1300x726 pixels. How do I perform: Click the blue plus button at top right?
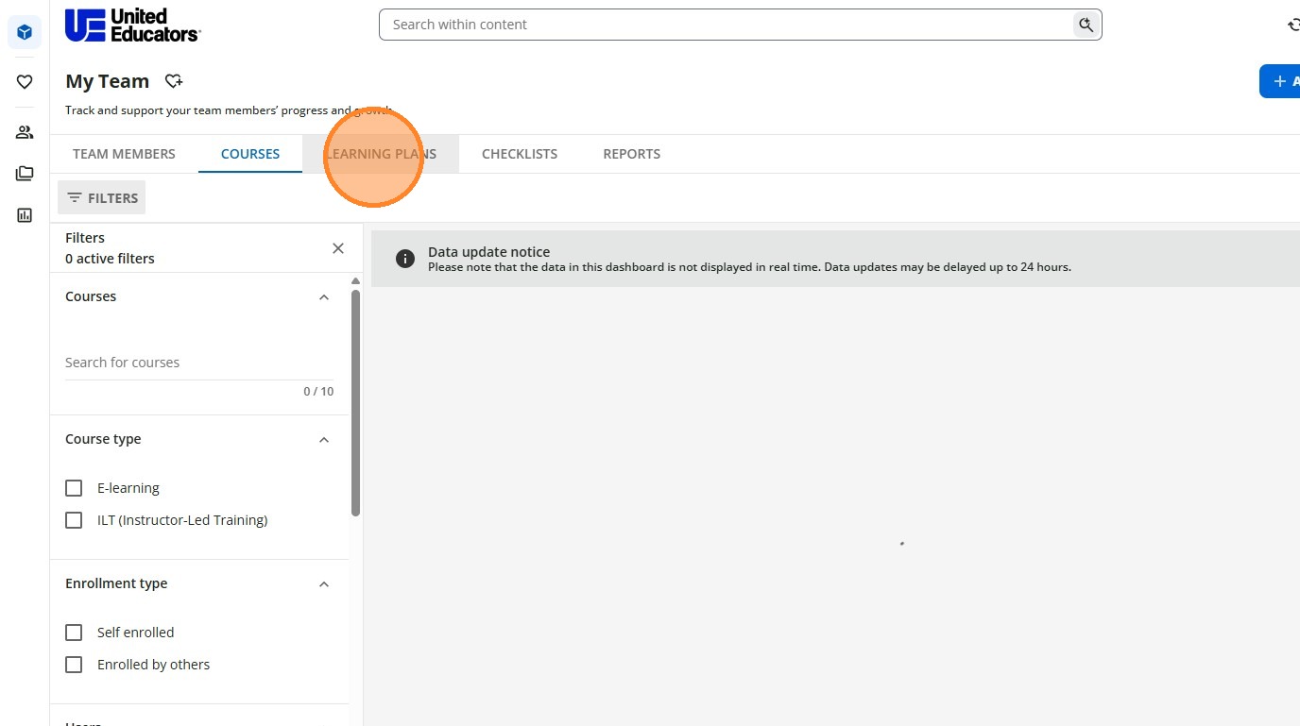click(1280, 81)
